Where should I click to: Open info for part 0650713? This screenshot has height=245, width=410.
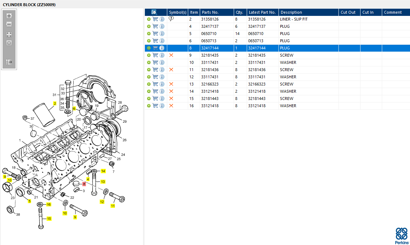point(162,41)
